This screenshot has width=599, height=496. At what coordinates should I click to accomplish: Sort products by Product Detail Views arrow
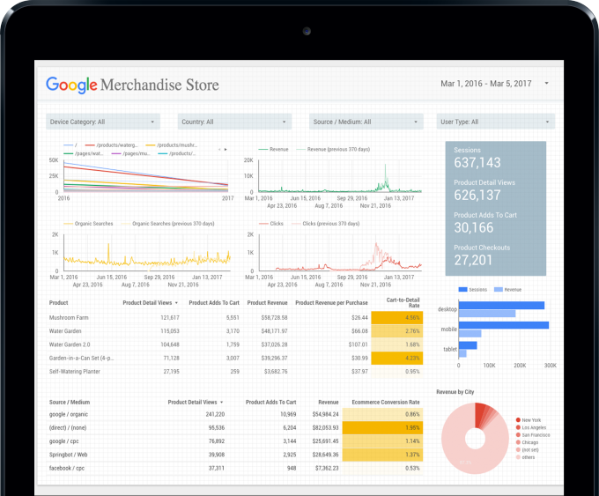176,303
